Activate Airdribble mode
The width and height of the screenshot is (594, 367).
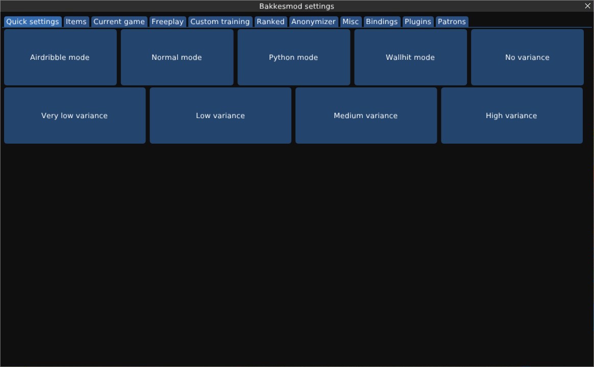click(x=60, y=57)
